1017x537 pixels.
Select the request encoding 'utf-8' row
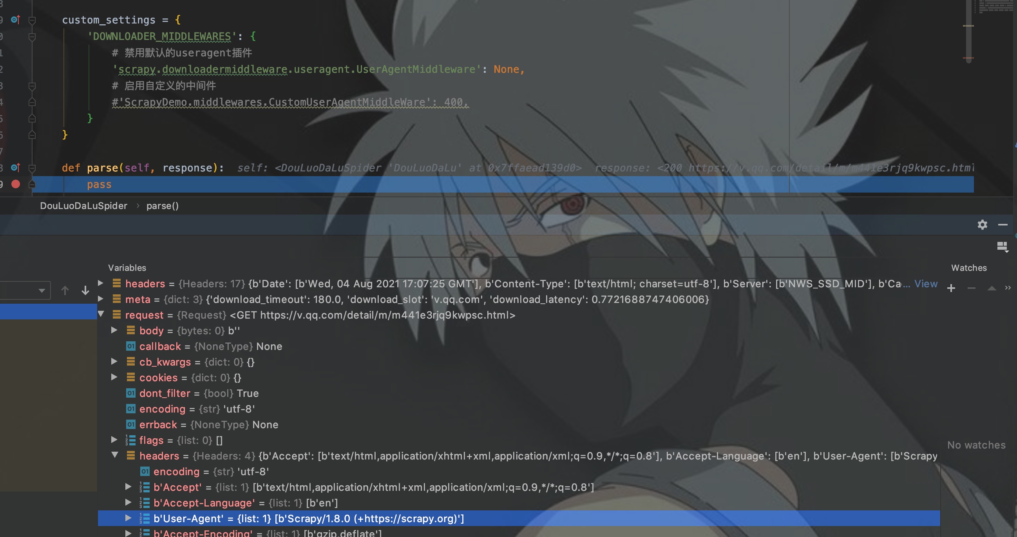(519, 409)
